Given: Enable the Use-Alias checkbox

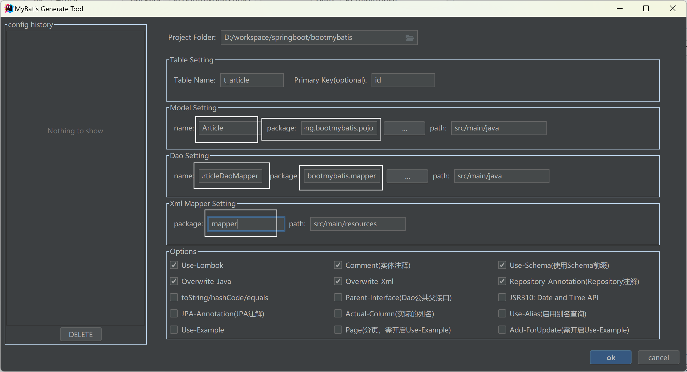Looking at the screenshot, I should tap(502, 313).
